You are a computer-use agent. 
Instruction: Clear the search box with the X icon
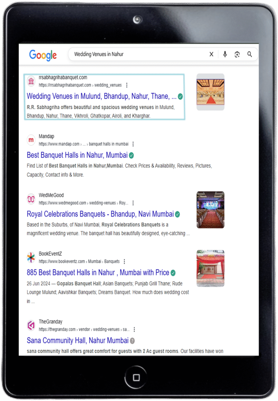pos(211,54)
